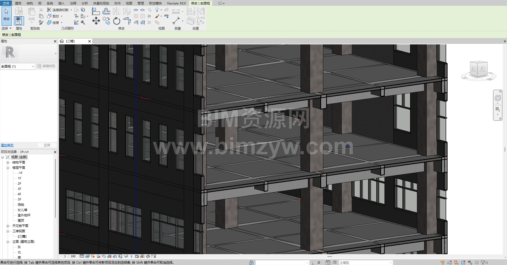This screenshot has height=265, width=507.
Task: Collapse the 楼层平面 tree node
Action: click(x=8, y=168)
